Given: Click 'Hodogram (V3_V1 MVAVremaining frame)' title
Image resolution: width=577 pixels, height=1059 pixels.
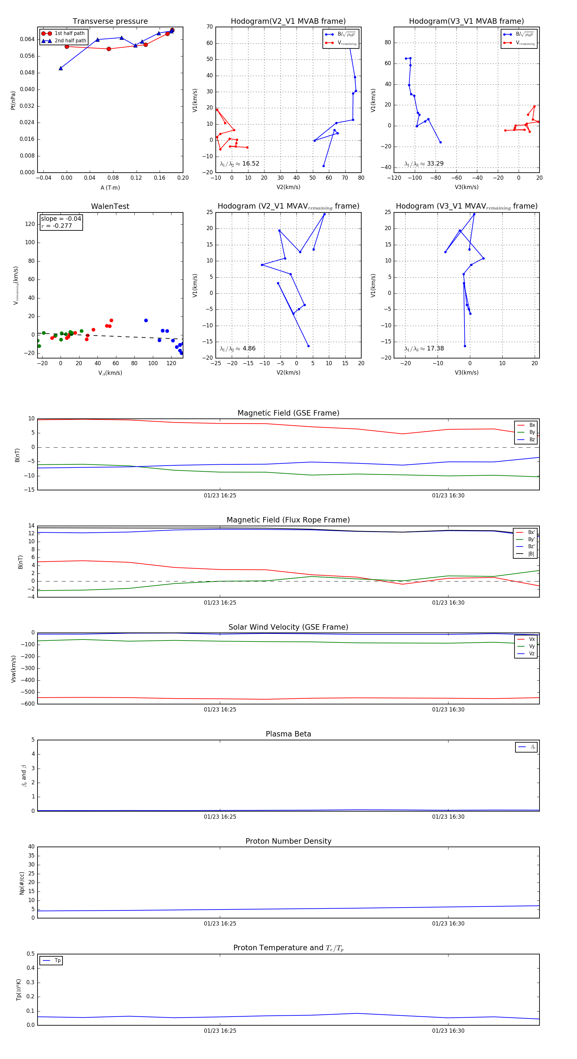Looking at the screenshot, I should [466, 206].
